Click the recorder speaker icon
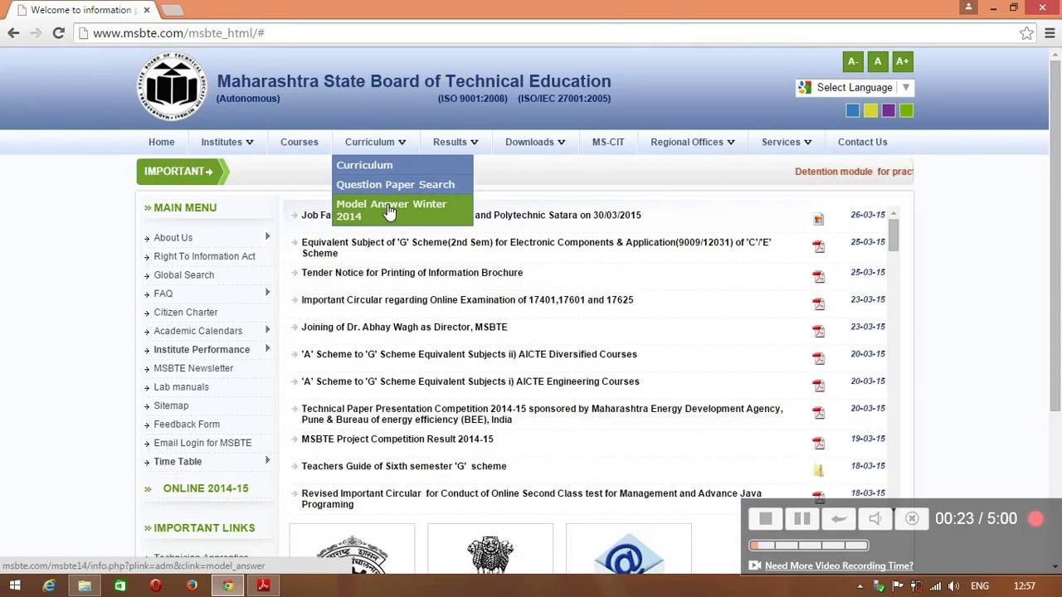1062x597 pixels. point(874,518)
